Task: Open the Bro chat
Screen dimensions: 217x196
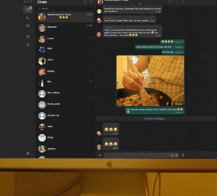Action: coord(65,83)
